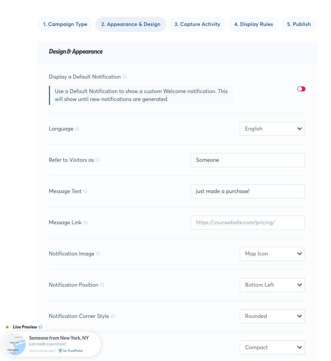Open the Refer to Visitors as help tooltip
Viewport: 331px width, 361px height.
coord(98,160)
